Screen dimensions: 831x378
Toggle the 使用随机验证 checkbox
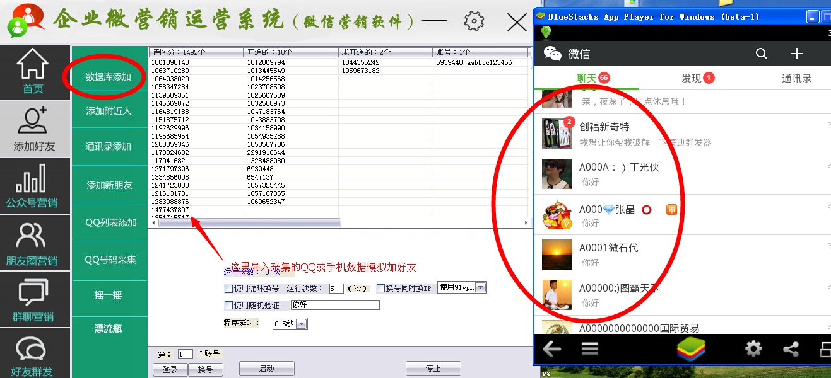(x=228, y=306)
